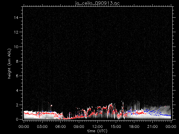Pick the 09:00 time tick label
This screenshot has height=134, width=179.
tap(79, 127)
